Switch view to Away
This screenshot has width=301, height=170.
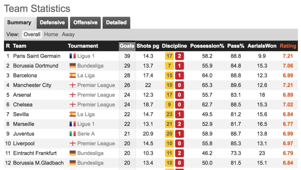pyautogui.click(x=68, y=35)
